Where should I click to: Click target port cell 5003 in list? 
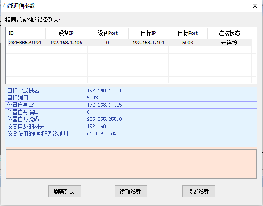pyautogui.click(x=188, y=43)
